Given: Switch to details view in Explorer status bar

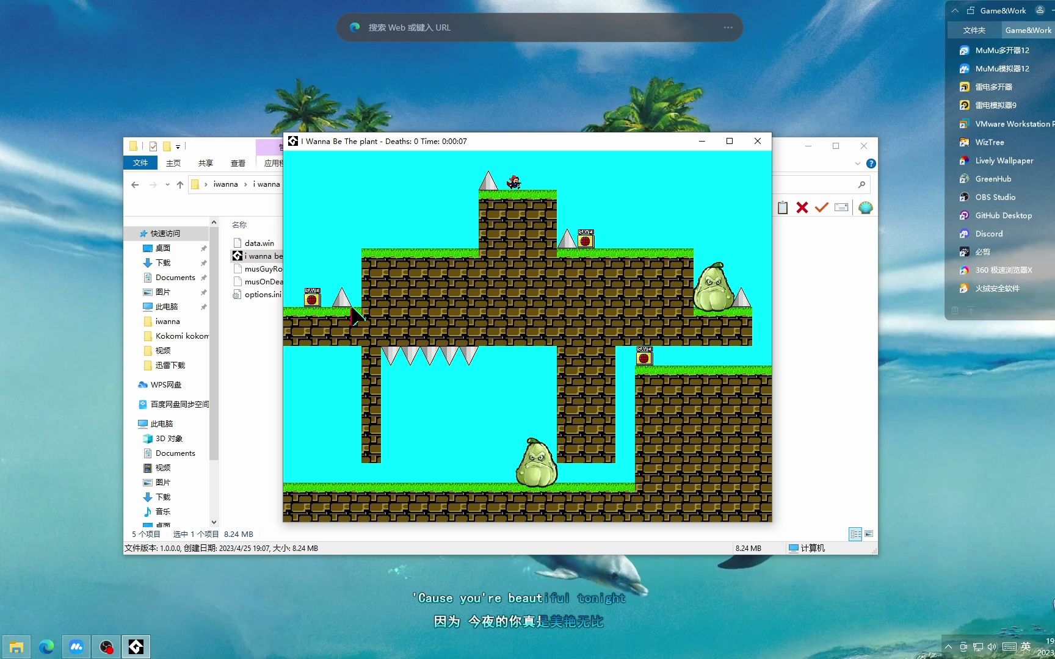Looking at the screenshot, I should click(855, 534).
